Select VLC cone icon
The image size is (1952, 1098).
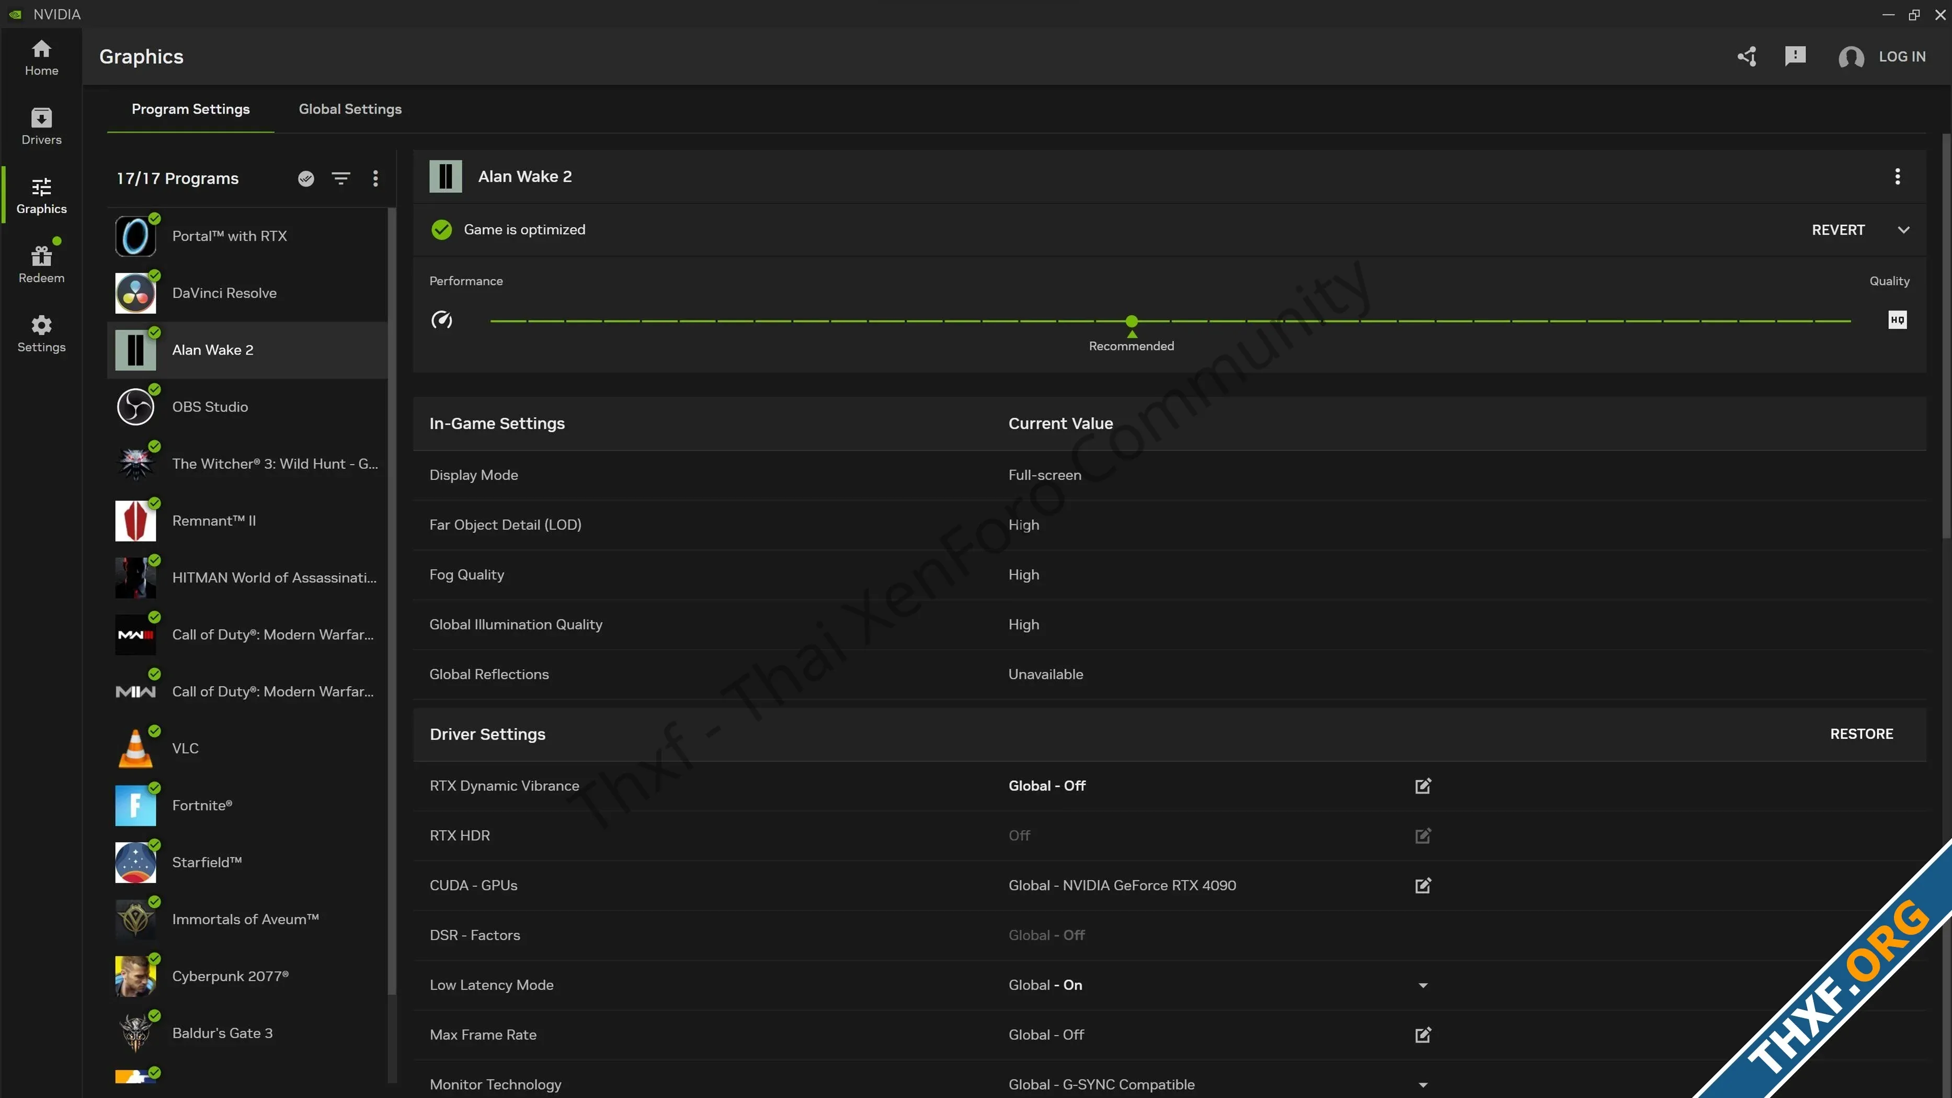(135, 749)
